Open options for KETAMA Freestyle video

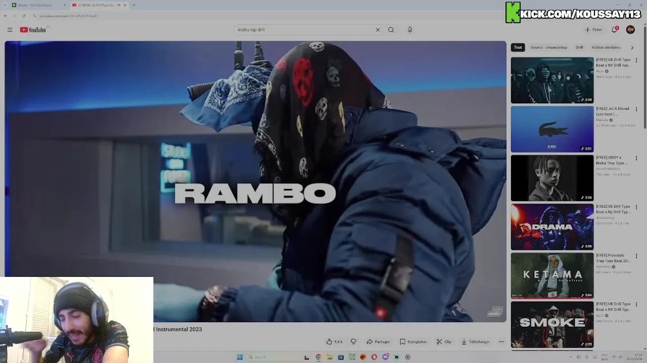tap(636, 256)
